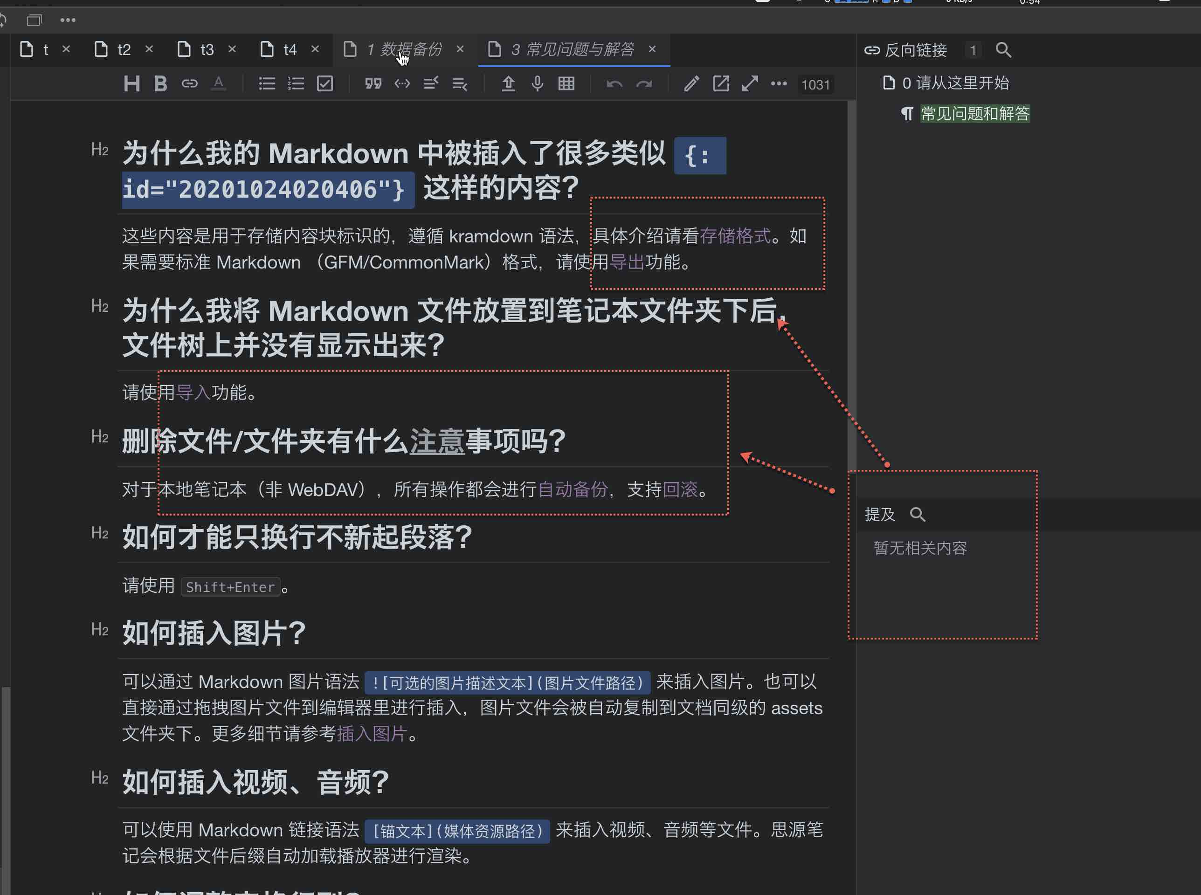The height and width of the screenshot is (895, 1201).
Task: Toggle the pencil edit mode icon
Action: [x=691, y=84]
